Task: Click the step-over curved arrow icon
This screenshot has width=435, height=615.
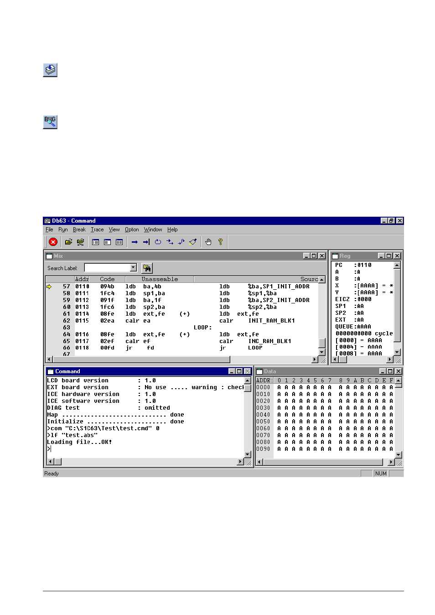Action: pyautogui.click(x=181, y=242)
